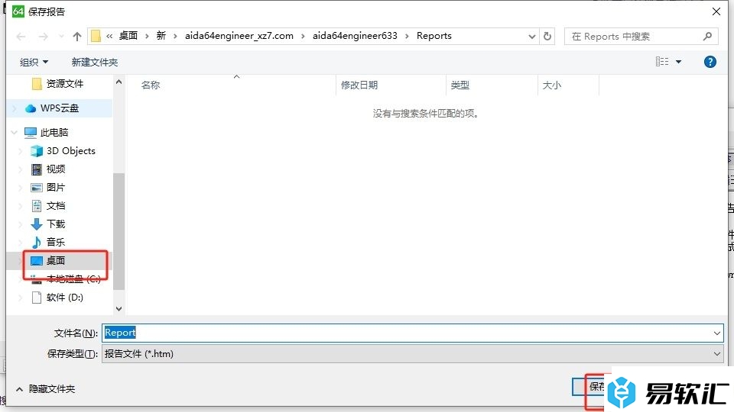Open the file name history dropdown
Viewport: 734px width, 412px height.
click(x=716, y=333)
